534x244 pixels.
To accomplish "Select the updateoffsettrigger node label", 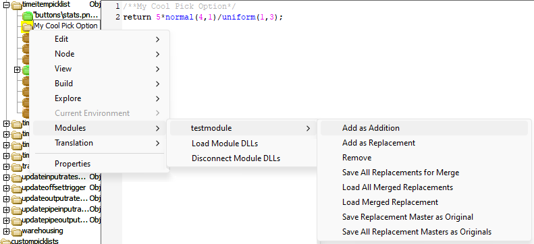I will (x=54, y=187).
